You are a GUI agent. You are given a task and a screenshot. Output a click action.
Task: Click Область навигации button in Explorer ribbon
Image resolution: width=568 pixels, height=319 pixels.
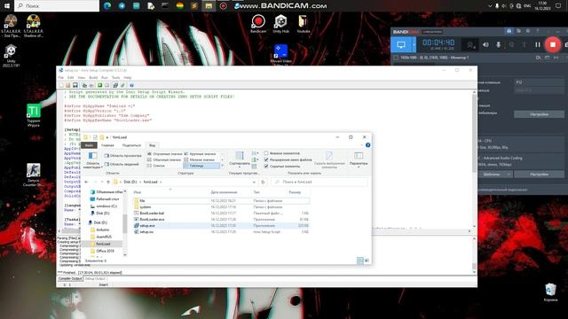click(x=92, y=160)
